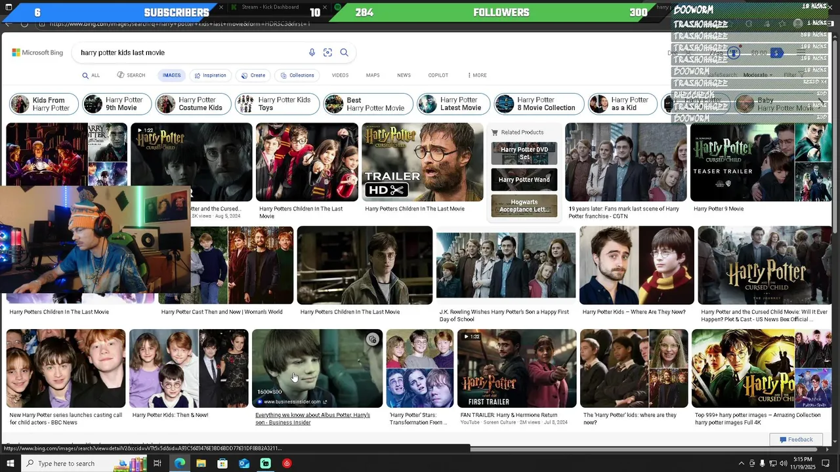This screenshot has width=840, height=472.
Task: Open the volume control in system tray
Action: [784, 463]
